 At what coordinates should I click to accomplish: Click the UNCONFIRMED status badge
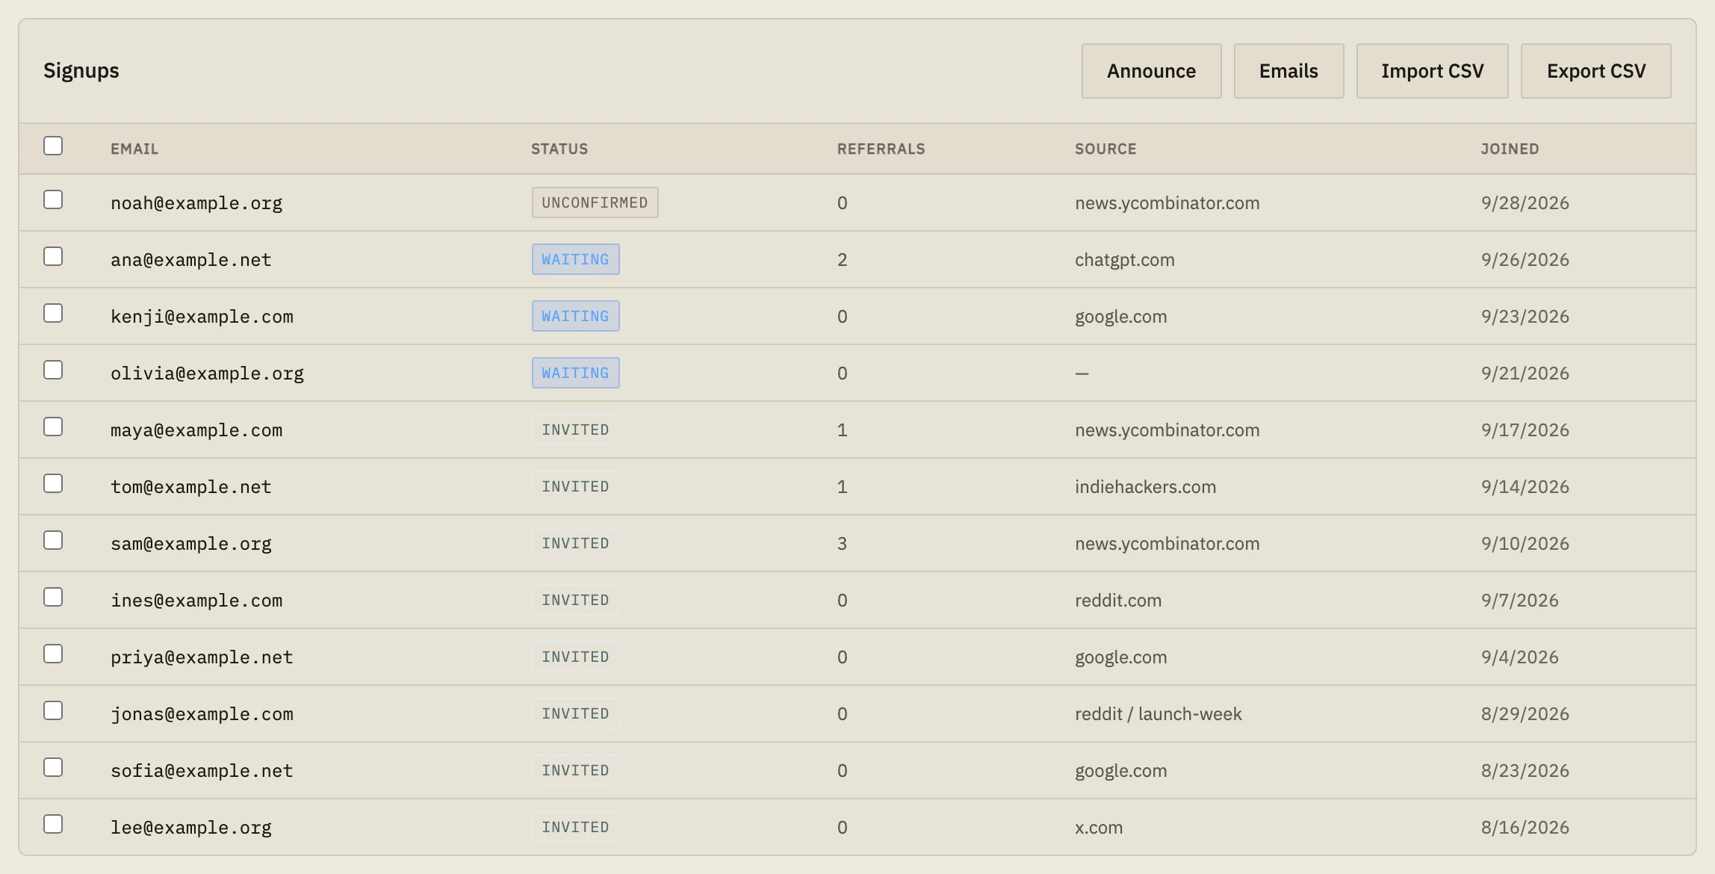595,202
